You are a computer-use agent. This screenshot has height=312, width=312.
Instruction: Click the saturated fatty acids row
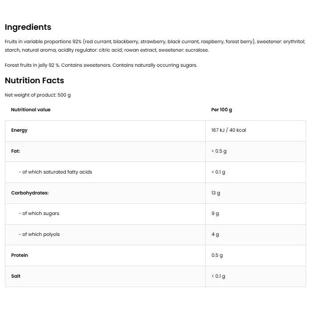[x=155, y=172]
